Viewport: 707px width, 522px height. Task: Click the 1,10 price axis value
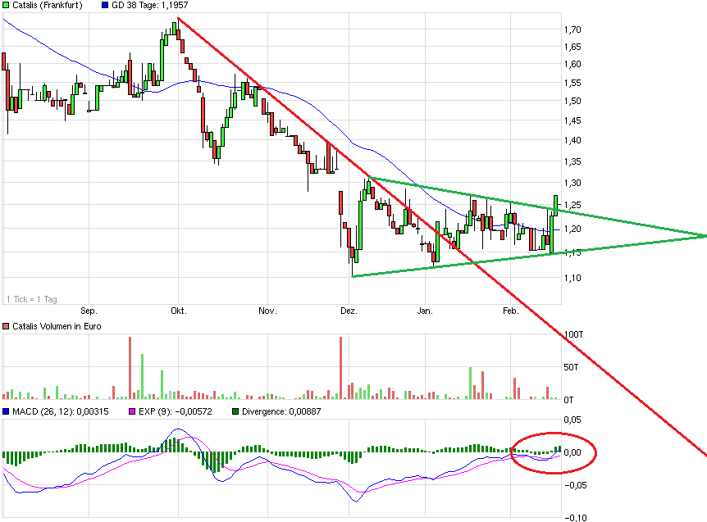pyautogui.click(x=572, y=278)
